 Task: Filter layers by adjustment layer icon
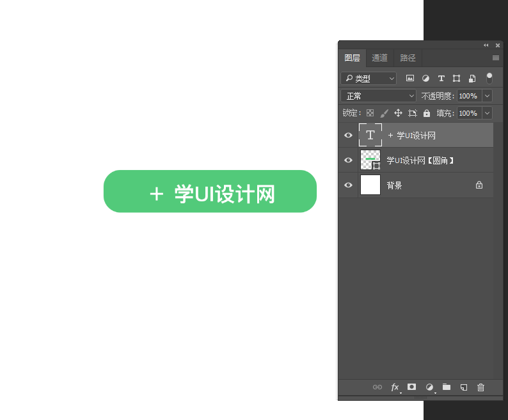pos(425,78)
